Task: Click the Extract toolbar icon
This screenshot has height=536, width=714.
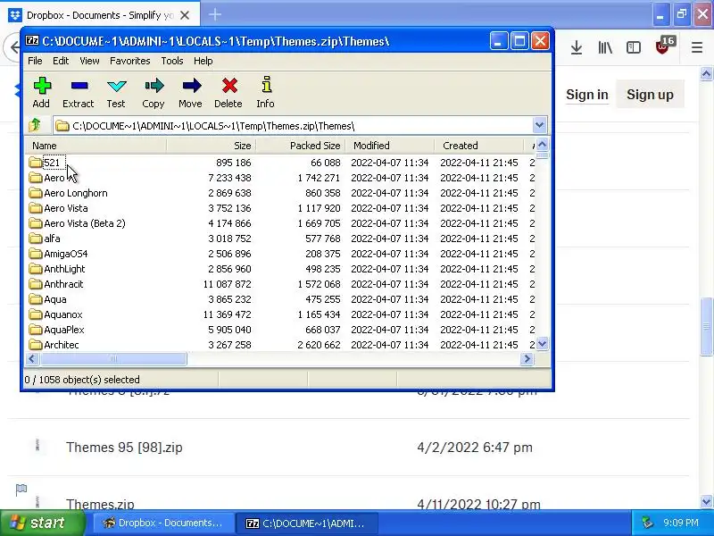Action: click(x=79, y=86)
